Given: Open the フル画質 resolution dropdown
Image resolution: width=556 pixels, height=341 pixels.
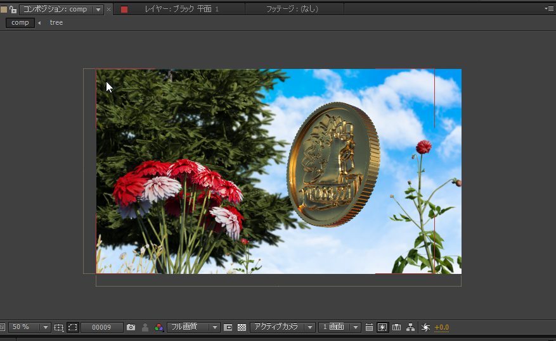Looking at the screenshot, I should 193,327.
